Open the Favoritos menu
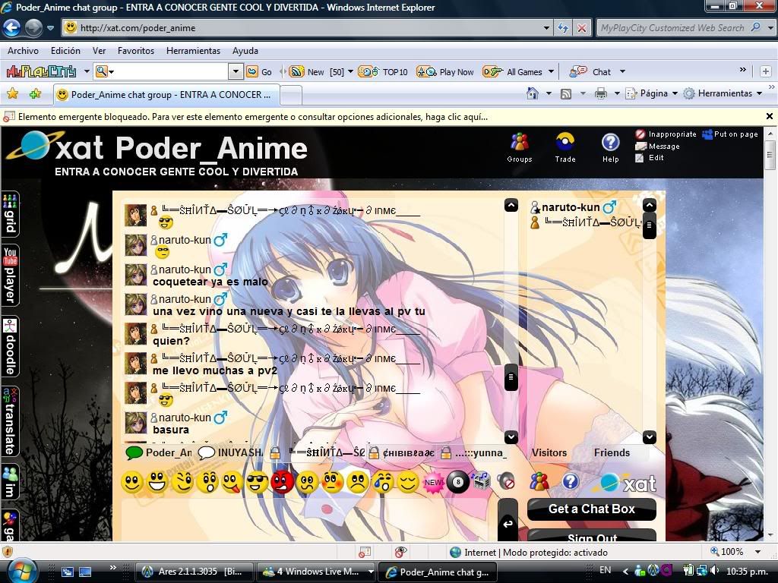Viewport: 778px width, 583px height. pos(135,51)
